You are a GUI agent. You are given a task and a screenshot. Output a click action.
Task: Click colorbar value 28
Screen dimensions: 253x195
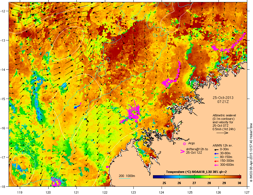209,183
